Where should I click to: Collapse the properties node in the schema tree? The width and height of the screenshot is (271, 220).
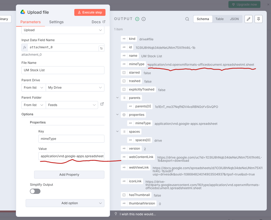pos(117,114)
